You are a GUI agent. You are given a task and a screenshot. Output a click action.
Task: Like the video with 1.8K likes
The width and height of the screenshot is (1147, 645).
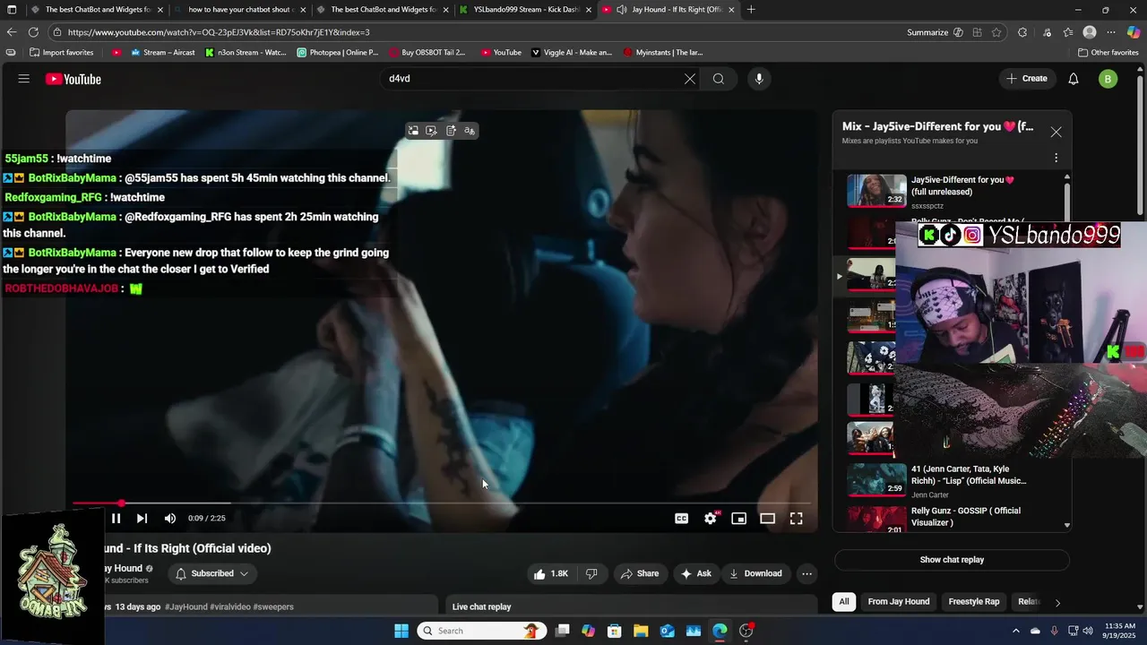point(552,573)
